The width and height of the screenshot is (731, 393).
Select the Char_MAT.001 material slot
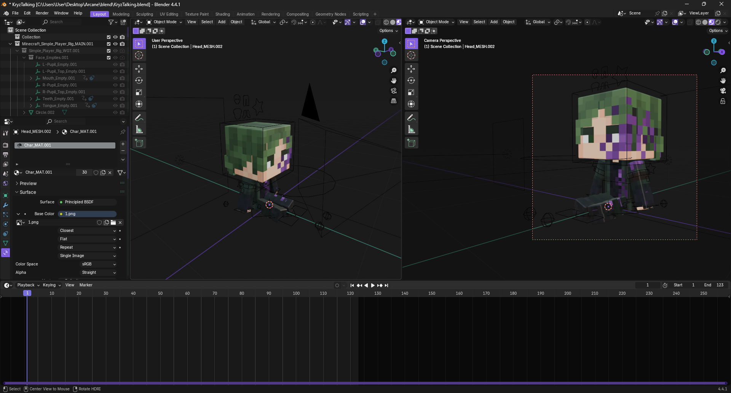65,145
